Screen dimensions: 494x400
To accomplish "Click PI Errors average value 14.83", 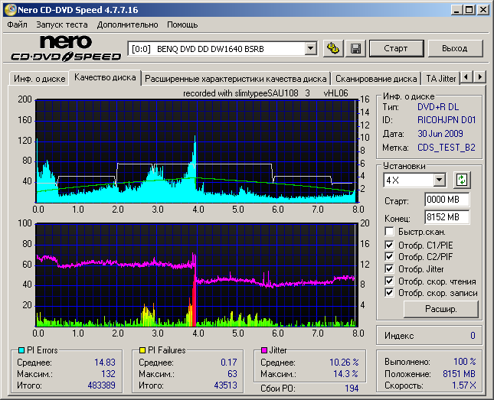I will [x=105, y=363].
